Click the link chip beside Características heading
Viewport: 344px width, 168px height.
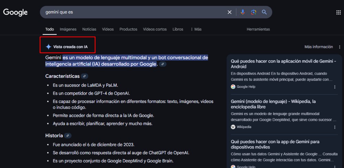84,76
